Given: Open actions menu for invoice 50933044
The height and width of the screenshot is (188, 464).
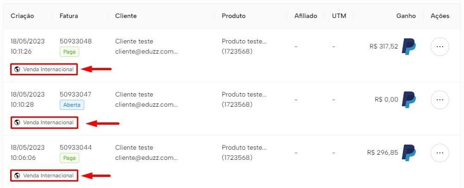Looking at the screenshot, I should click(x=439, y=153).
